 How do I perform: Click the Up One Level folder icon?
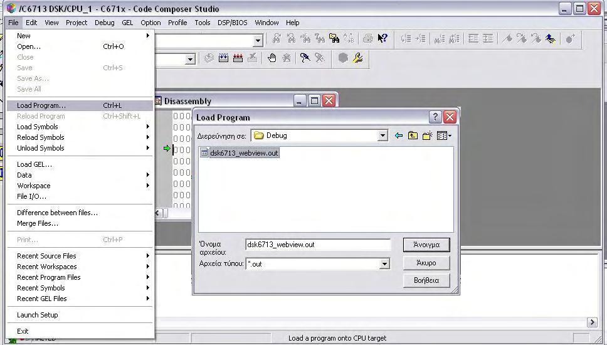413,135
